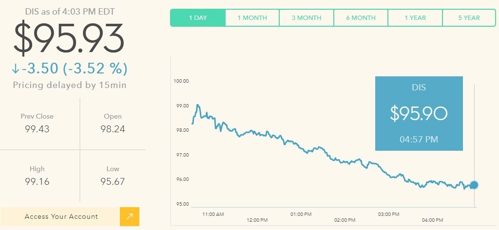Open the 6 MONTH chart view

pyautogui.click(x=361, y=18)
